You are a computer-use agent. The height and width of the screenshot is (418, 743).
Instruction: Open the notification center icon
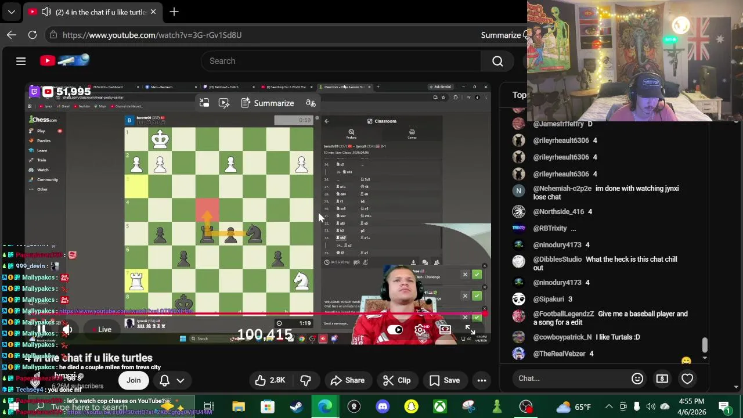click(724, 406)
